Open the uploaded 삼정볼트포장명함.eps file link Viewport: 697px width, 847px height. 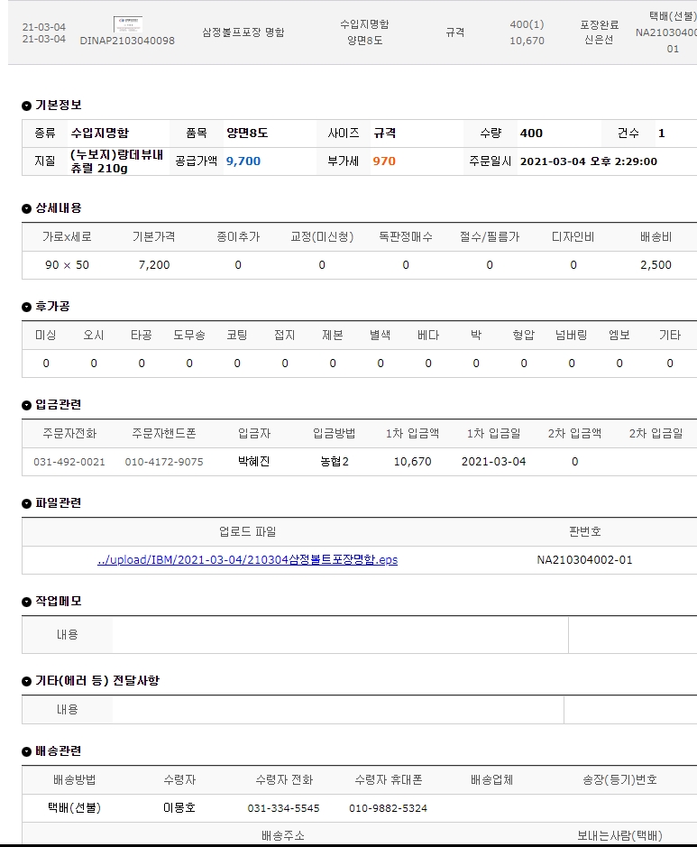tap(247, 560)
